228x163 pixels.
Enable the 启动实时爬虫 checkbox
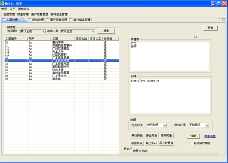191,143
